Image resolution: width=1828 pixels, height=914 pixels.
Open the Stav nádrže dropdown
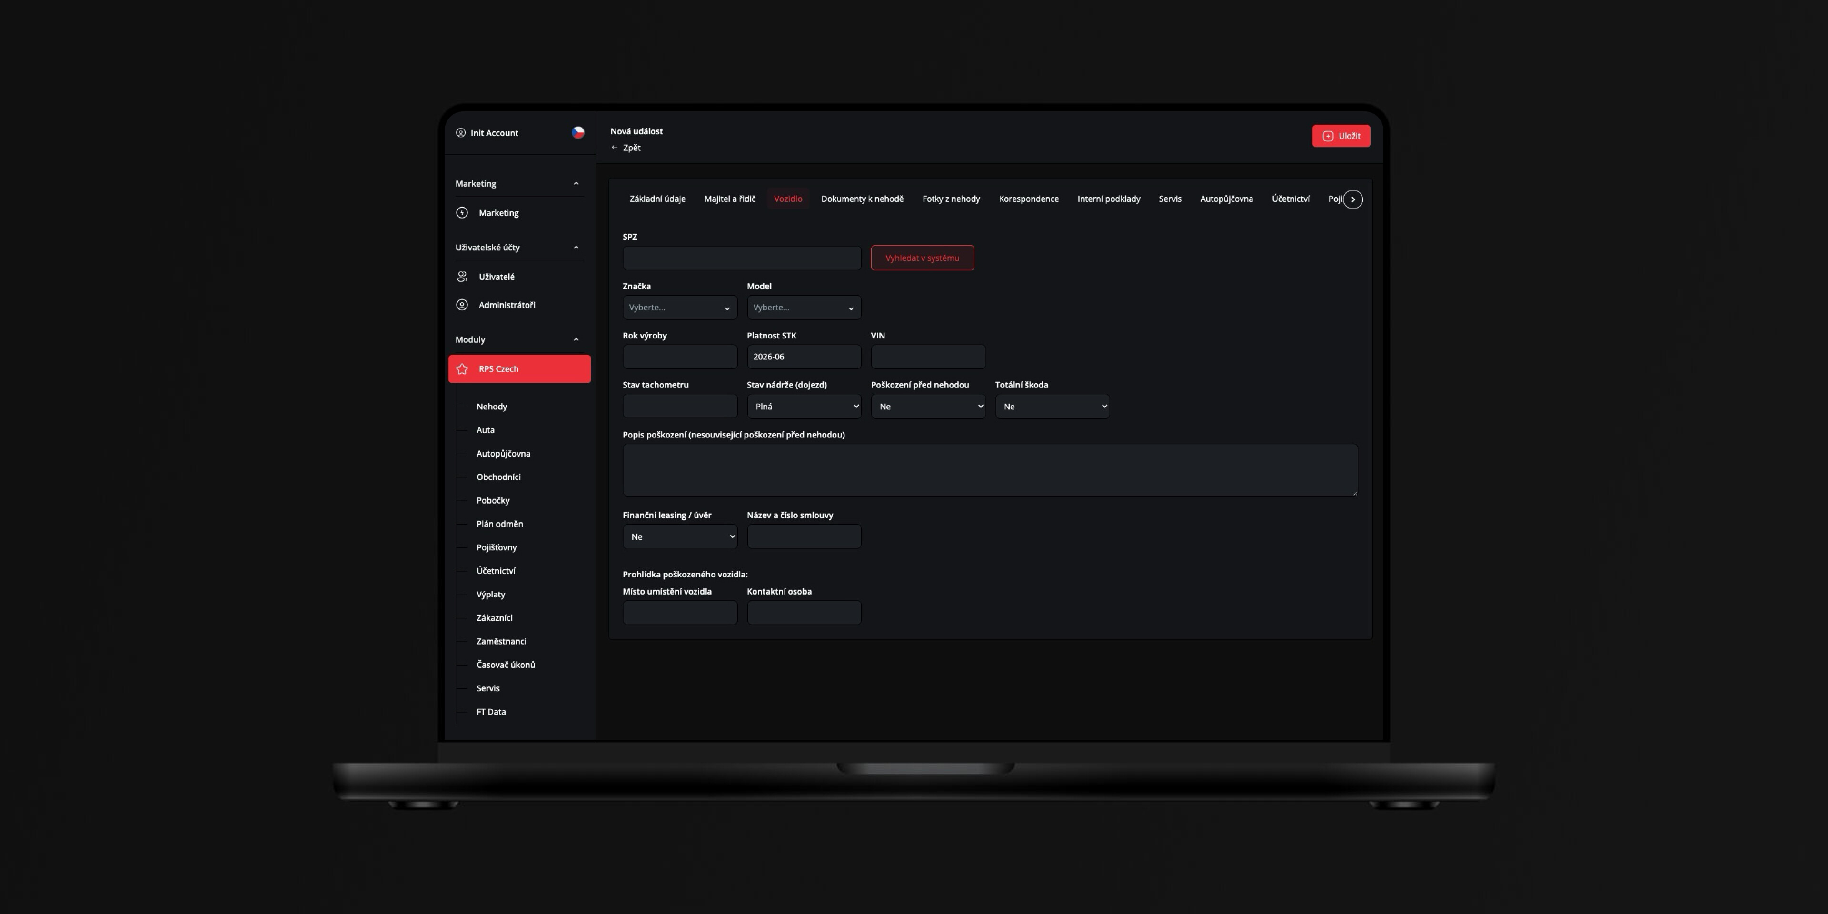tap(803, 407)
